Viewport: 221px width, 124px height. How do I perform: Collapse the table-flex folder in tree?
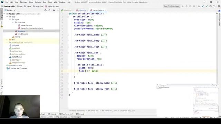(13, 22)
